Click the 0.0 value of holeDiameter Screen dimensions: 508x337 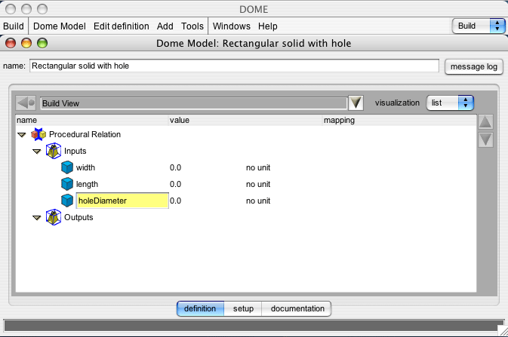[175, 201]
